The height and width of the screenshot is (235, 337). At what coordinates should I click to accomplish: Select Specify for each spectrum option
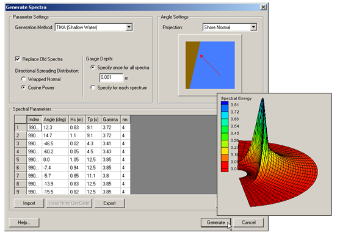(x=93, y=88)
